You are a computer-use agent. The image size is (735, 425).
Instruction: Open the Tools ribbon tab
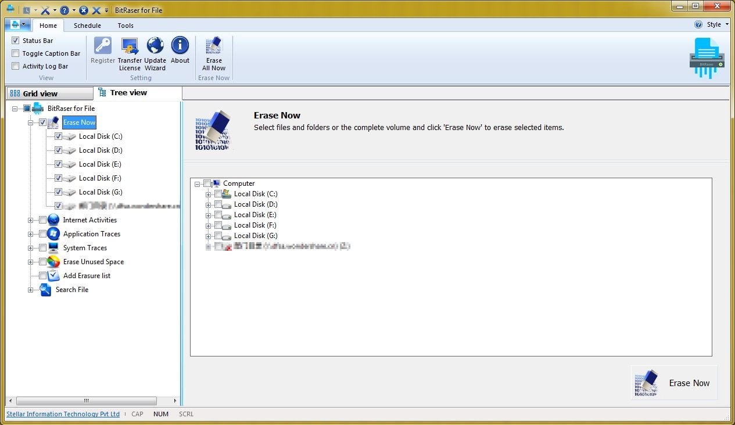tap(126, 26)
